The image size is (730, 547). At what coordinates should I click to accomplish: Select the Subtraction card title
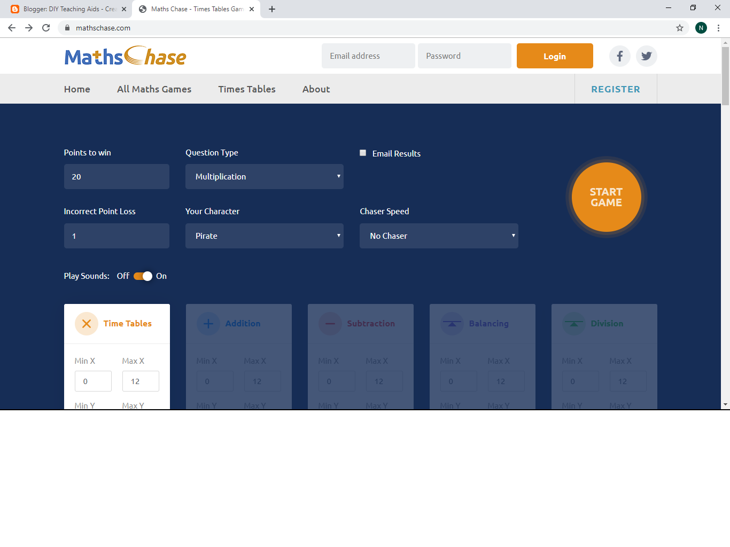pos(371,324)
